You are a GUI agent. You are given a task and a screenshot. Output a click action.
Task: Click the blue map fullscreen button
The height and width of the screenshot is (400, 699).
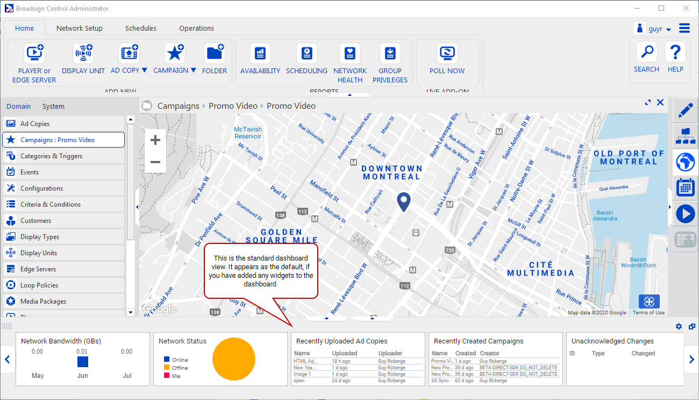[649, 301]
